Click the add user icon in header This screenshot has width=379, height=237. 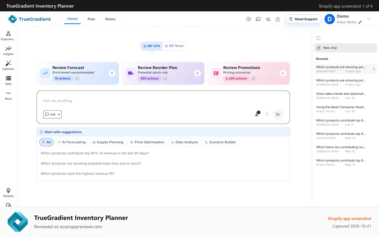pyautogui.click(x=268, y=19)
